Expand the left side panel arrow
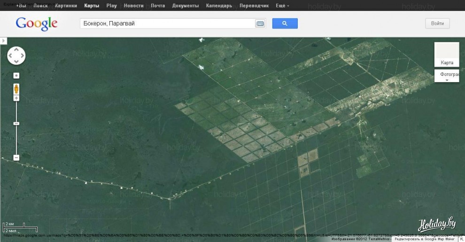 click(x=4, y=41)
